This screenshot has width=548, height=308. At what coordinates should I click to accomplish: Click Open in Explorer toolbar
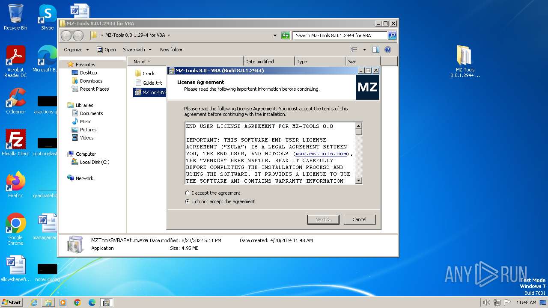pyautogui.click(x=106, y=50)
